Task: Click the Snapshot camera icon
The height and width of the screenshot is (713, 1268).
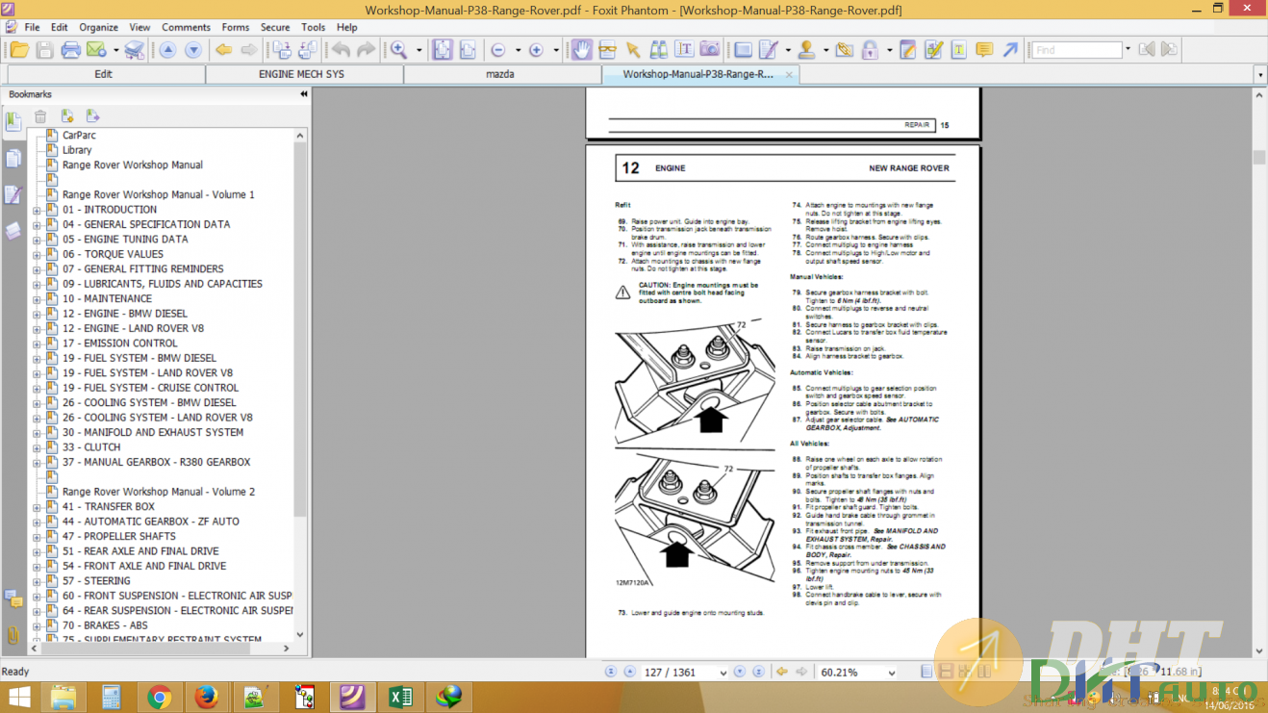Action: 709,50
